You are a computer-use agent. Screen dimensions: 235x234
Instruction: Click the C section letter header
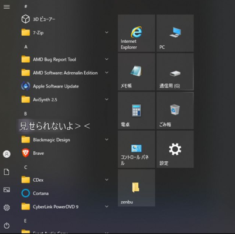[x=25, y=167]
